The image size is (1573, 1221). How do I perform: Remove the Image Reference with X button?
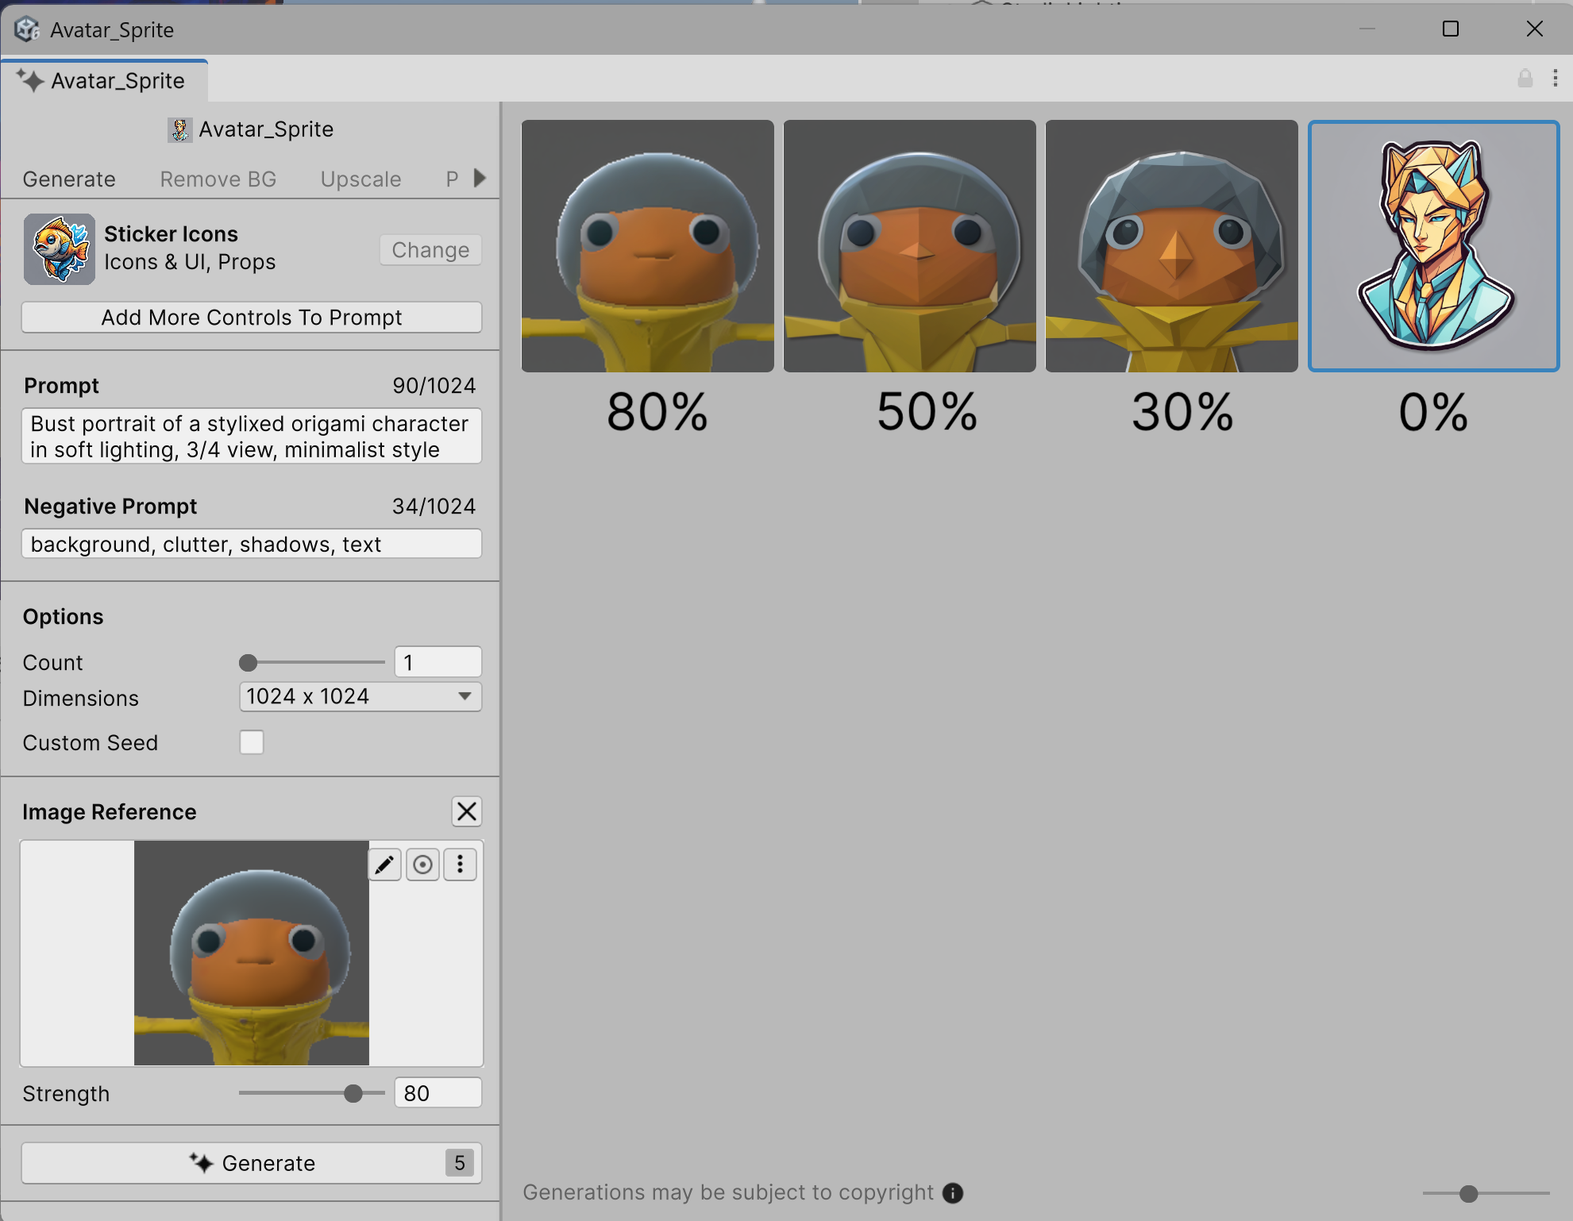tap(467, 811)
